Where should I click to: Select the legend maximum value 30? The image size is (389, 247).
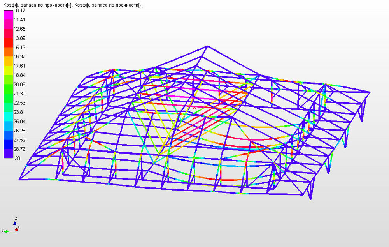[18, 158]
